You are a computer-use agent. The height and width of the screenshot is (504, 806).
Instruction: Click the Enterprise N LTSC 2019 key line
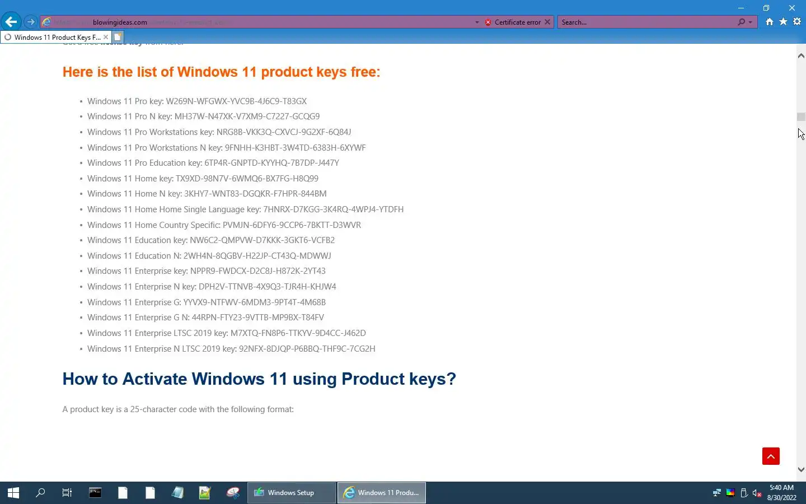click(231, 349)
